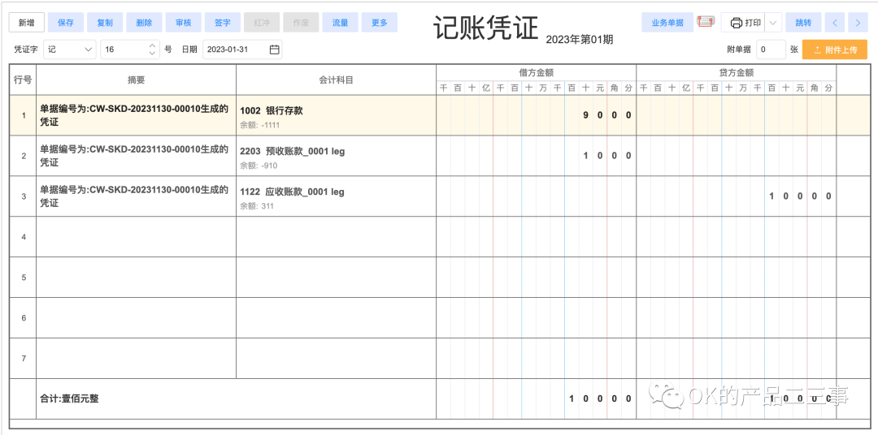Click row number 6

pyautogui.click(x=24, y=317)
